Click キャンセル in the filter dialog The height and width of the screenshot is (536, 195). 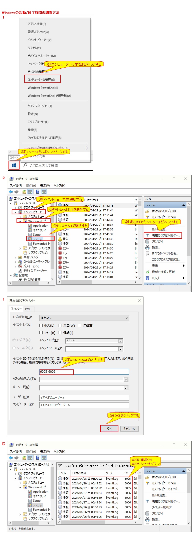tap(129, 429)
